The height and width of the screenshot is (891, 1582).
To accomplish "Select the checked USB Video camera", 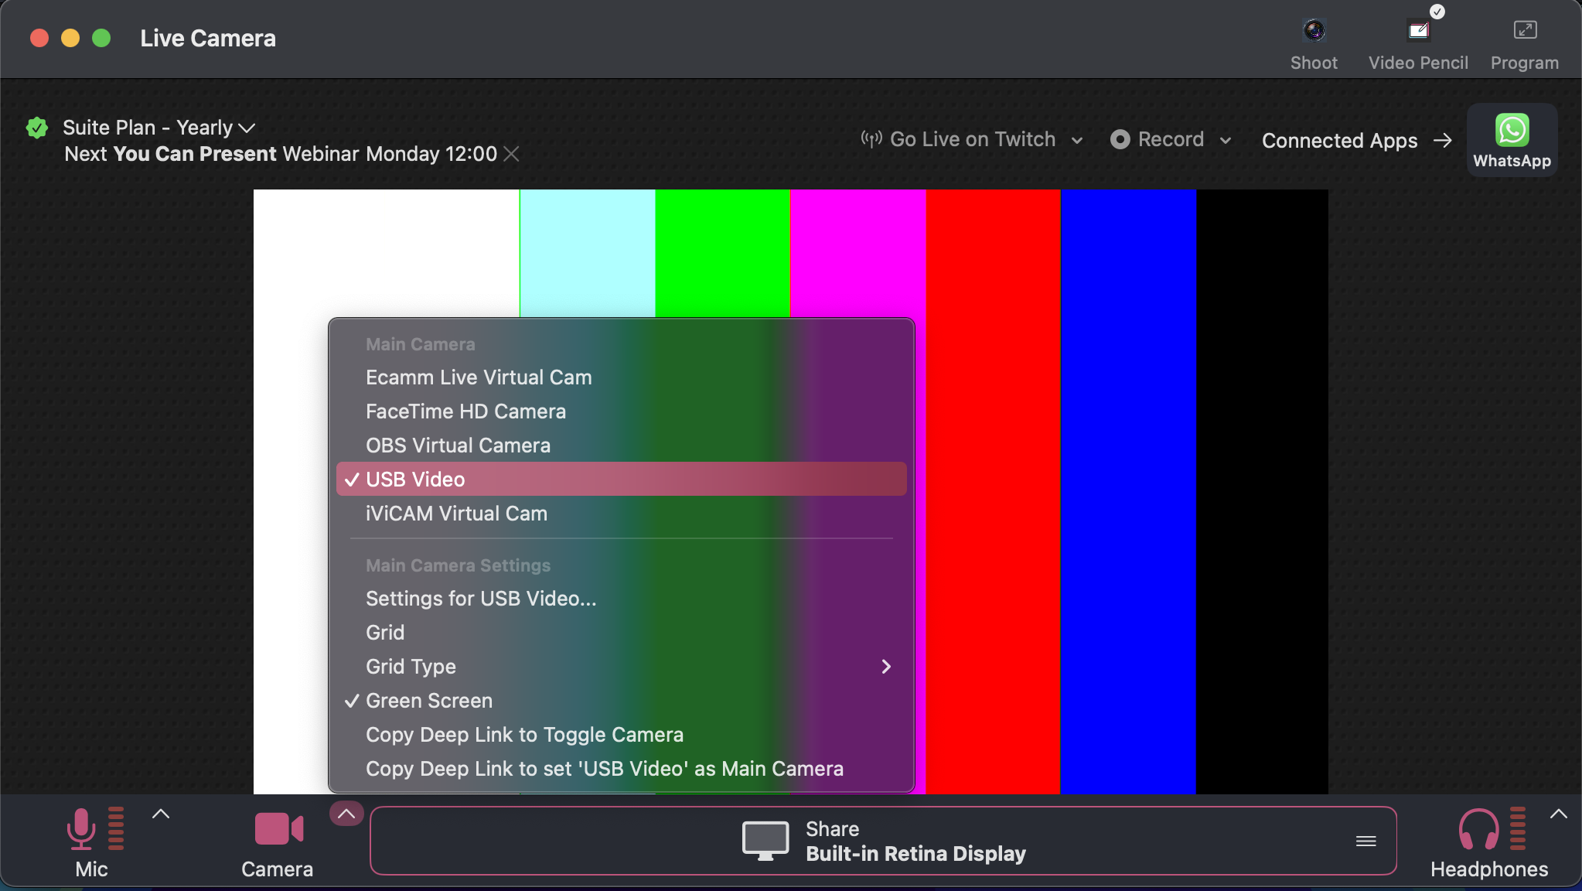I will [x=415, y=480].
